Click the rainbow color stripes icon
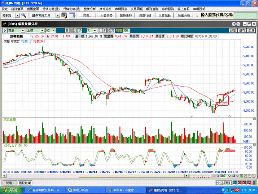258x194 pixels. [255, 183]
